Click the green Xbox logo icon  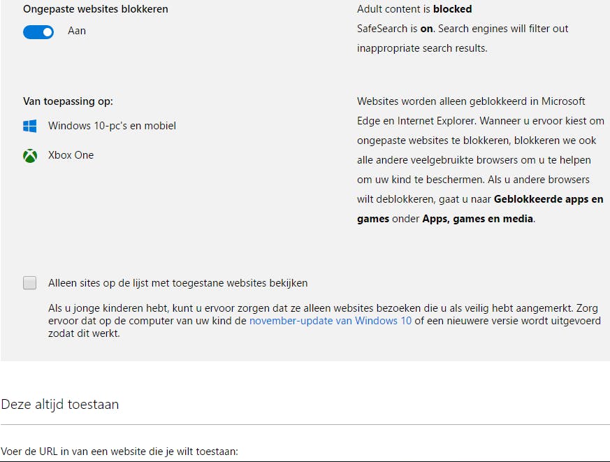29,155
